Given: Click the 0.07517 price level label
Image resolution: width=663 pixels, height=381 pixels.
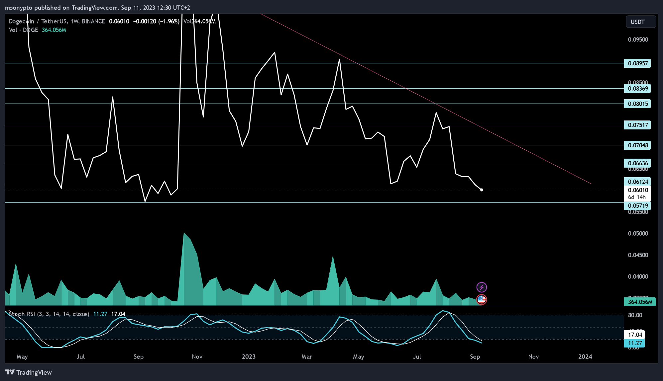Looking at the screenshot, I should click(637, 125).
